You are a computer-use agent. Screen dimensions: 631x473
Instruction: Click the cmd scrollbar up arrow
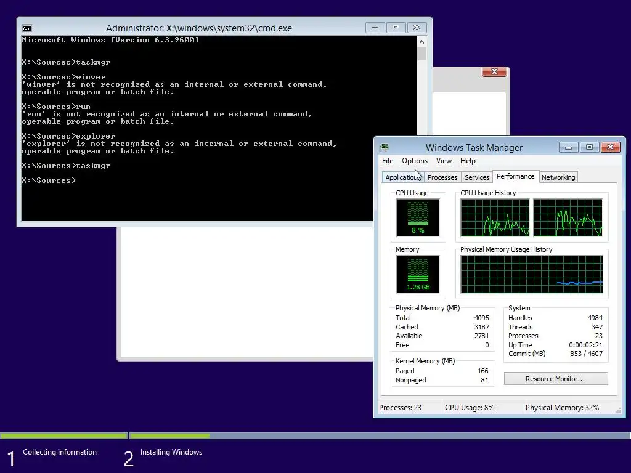[421, 42]
